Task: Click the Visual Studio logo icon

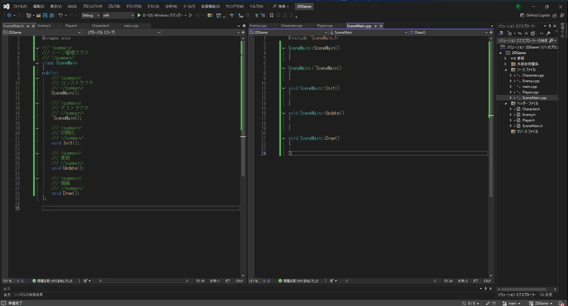Action: [7, 6]
